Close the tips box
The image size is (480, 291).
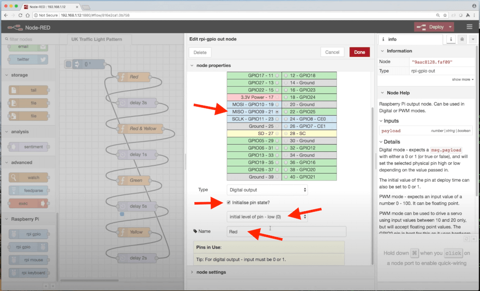click(474, 239)
